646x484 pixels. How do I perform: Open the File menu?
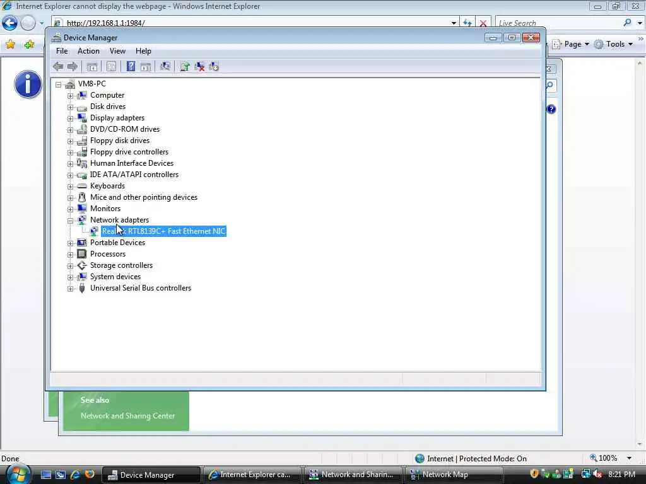pos(62,51)
